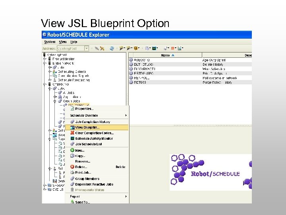Open the Address dropdown arrow
Viewport: 286px width, 215px height.
87,49
